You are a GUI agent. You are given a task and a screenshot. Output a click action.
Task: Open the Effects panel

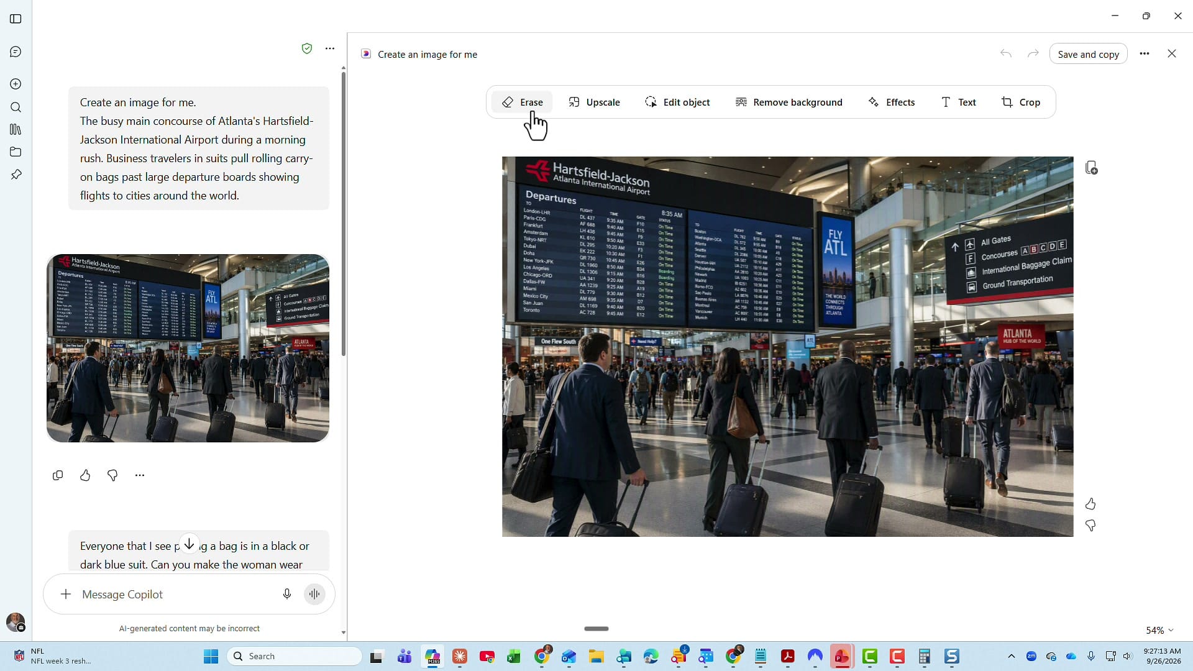892,102
